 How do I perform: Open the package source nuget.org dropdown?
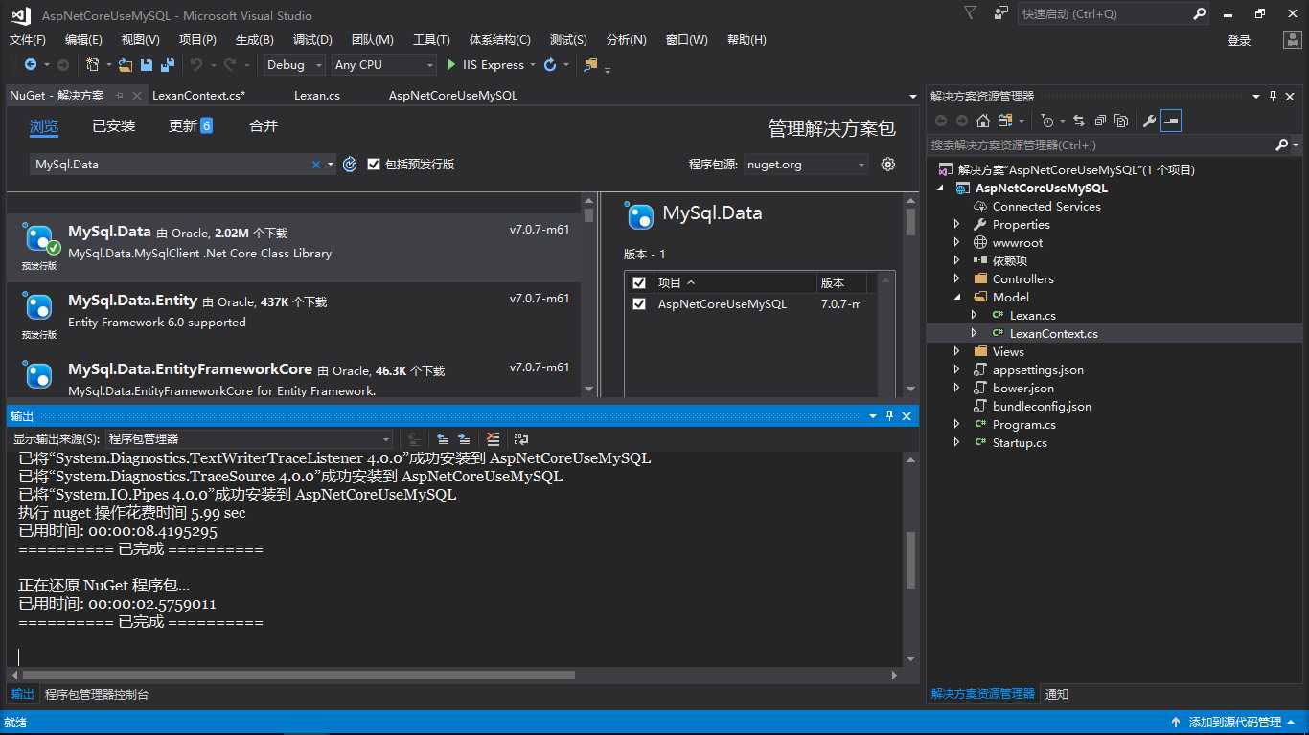coord(806,165)
